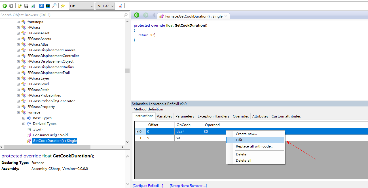Screen dimensions: 368x188
Task: Click the Search Object Browser field
Action: pyautogui.click(x=62, y=15)
